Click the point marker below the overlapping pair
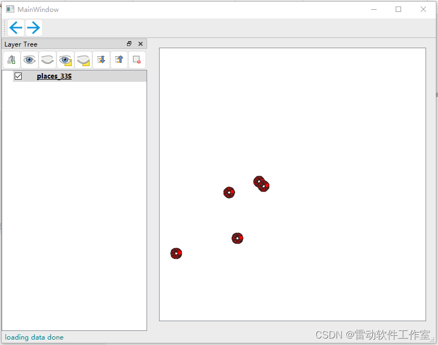438x345 pixels. (x=237, y=238)
